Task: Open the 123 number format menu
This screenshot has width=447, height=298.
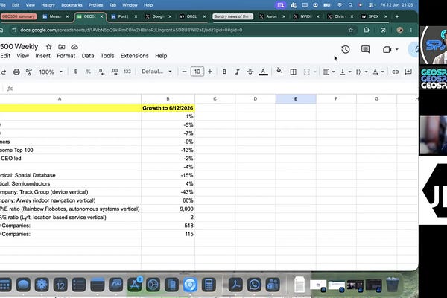Action: (127, 72)
